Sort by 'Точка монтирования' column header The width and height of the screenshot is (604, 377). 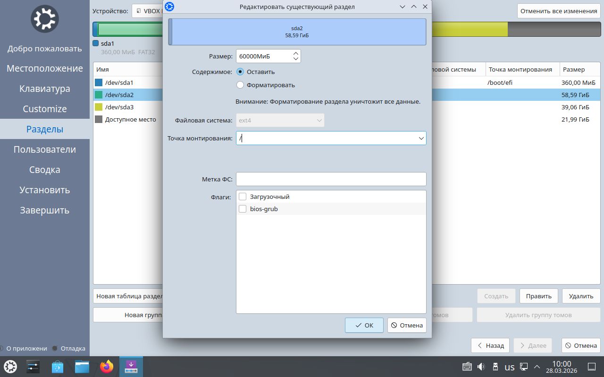522,69
